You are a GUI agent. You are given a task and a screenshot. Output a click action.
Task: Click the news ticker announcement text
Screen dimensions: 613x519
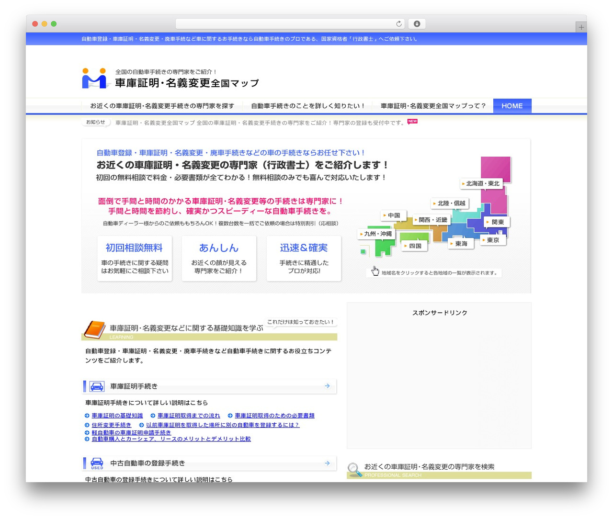point(260,123)
